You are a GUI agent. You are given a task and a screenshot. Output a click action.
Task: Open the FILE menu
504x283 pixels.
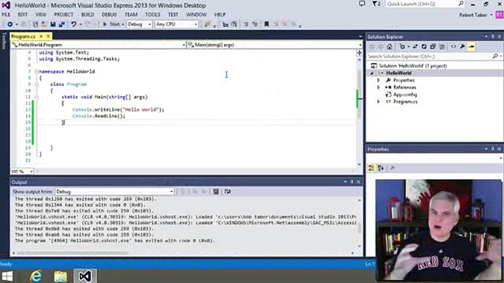click(x=6, y=15)
